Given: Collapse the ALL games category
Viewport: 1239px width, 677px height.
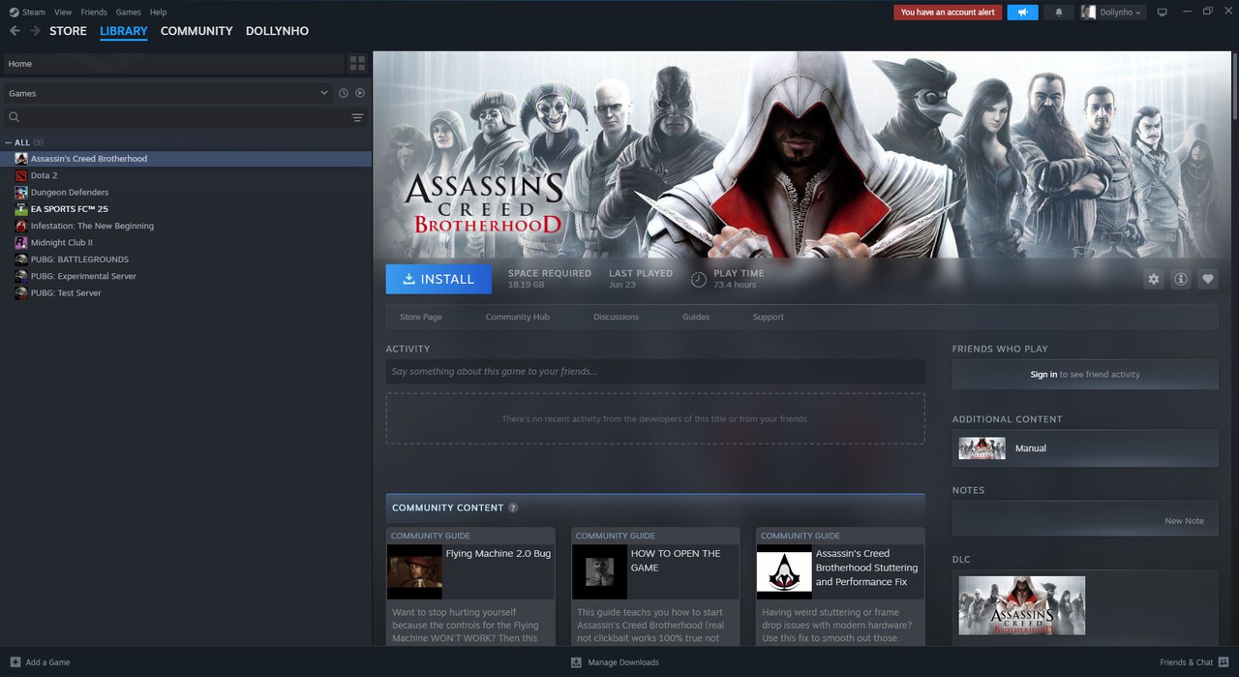Looking at the screenshot, I should 10,142.
